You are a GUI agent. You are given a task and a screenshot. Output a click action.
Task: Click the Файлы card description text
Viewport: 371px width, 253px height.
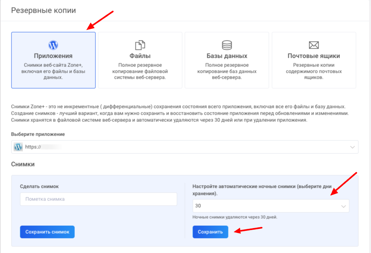pos(140,71)
